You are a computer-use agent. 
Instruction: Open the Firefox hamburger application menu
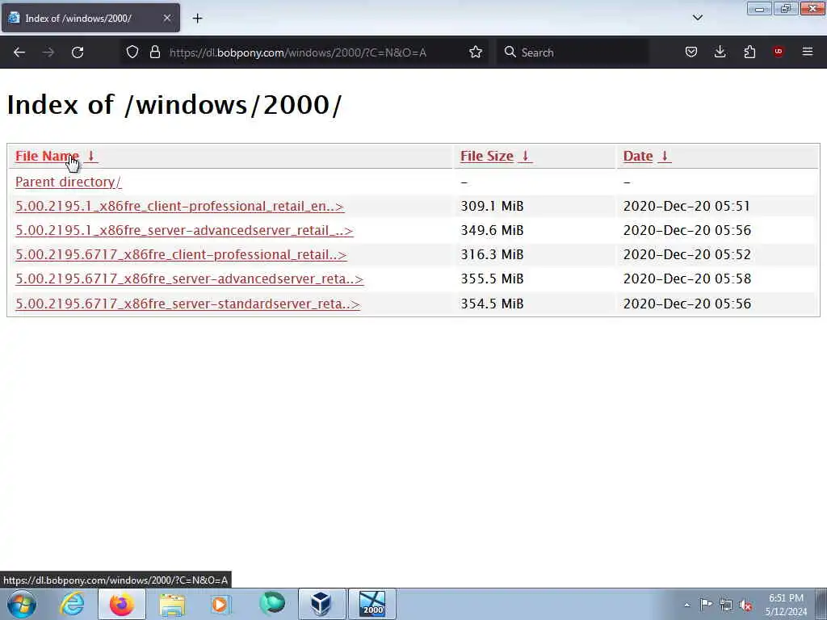pyautogui.click(x=808, y=52)
